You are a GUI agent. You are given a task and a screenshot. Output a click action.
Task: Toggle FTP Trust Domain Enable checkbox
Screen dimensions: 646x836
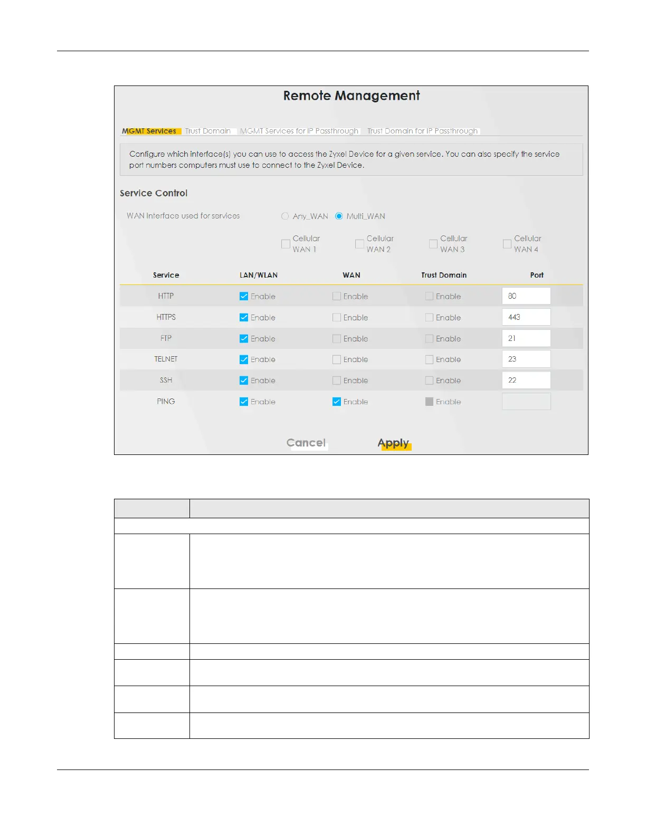430,338
